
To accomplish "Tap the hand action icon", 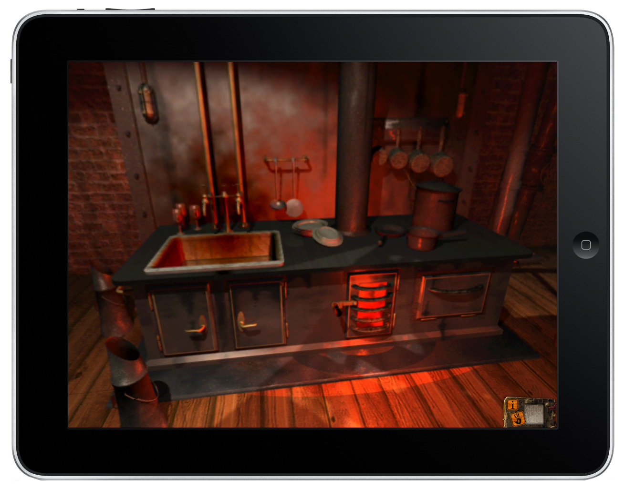I will 518,419.
